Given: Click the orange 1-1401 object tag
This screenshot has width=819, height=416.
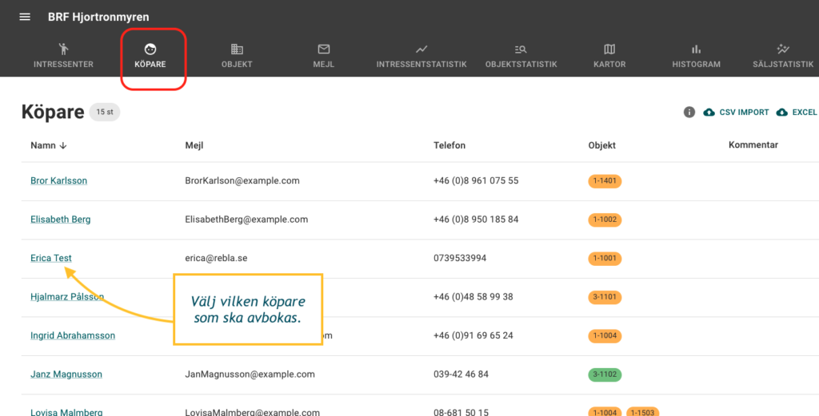Looking at the screenshot, I should pos(604,181).
